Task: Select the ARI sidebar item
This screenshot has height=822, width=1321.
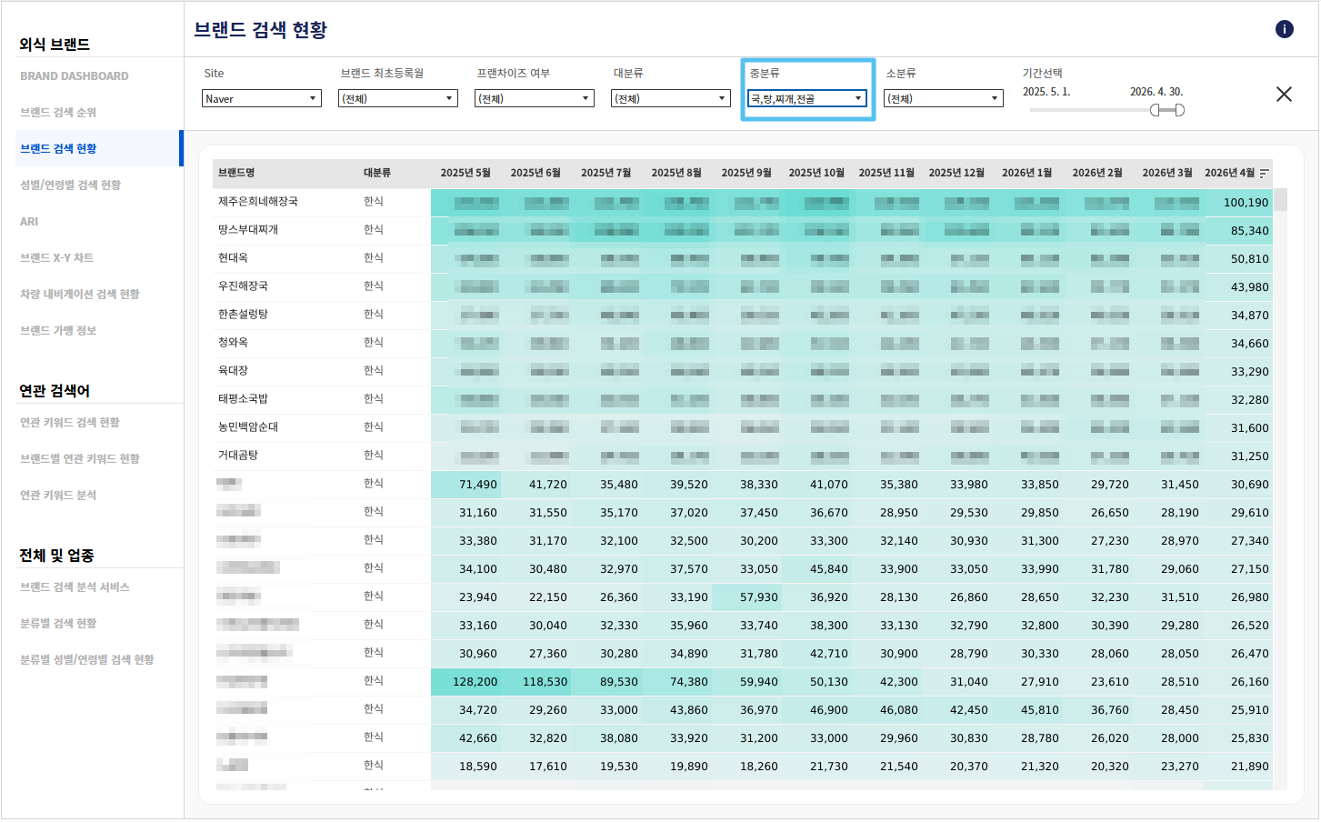Action: tap(29, 221)
